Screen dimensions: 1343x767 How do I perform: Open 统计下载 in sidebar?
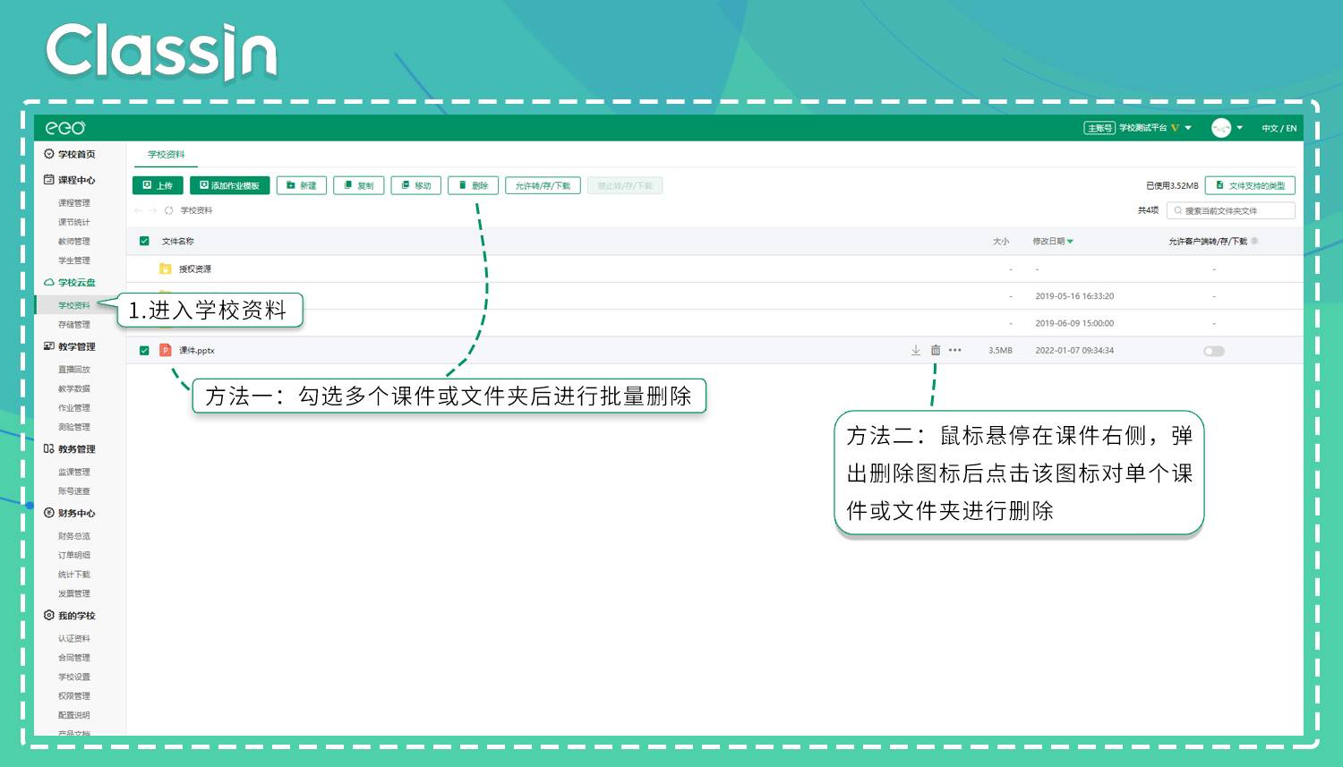(x=74, y=575)
